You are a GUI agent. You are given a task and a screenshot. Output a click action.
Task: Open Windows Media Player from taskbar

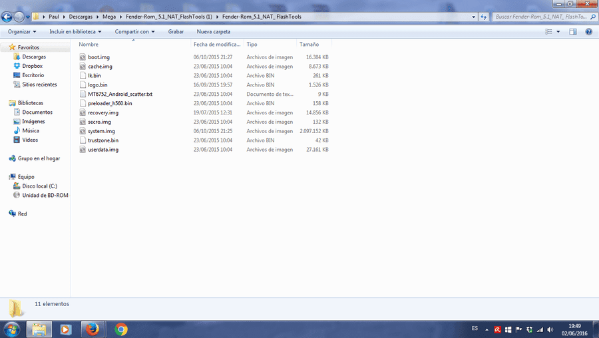tap(66, 329)
